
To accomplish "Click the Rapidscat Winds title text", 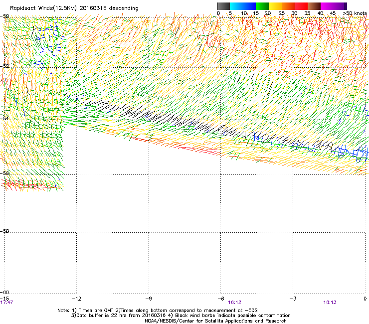I will coord(74,8).
